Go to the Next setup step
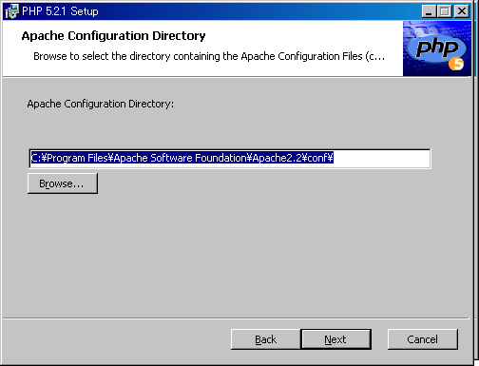Viewport: 479px width, 366px height. point(335,339)
